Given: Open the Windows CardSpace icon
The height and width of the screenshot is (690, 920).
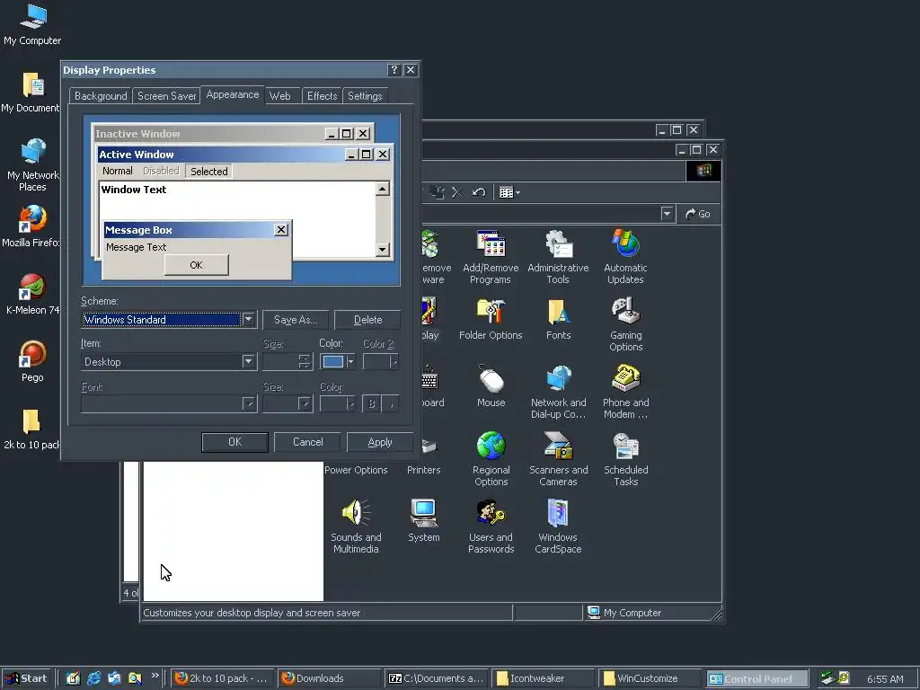Looking at the screenshot, I should tap(558, 526).
